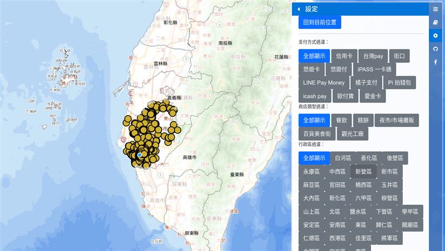
Task: Select 全部顯示 under payment filter
Action: (314, 56)
